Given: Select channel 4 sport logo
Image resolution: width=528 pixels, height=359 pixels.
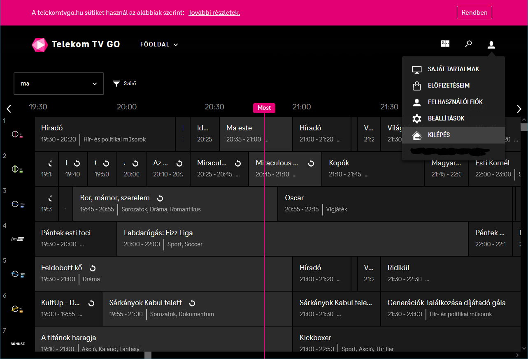Looking at the screenshot, I should pos(17,239).
